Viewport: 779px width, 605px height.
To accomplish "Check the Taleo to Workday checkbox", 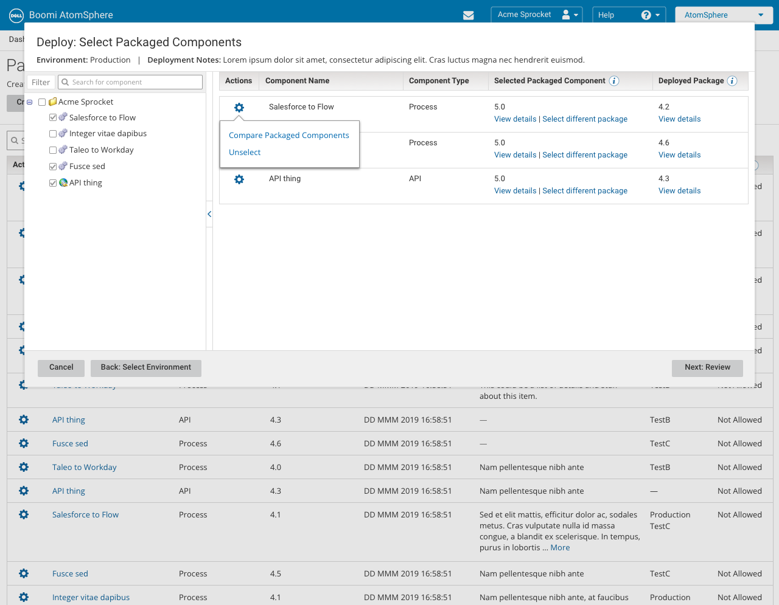I will coord(53,150).
